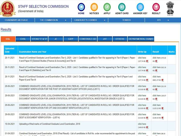Click the '(Government of India)' subtitle
This screenshot has height=136, width=181.
[31, 11]
